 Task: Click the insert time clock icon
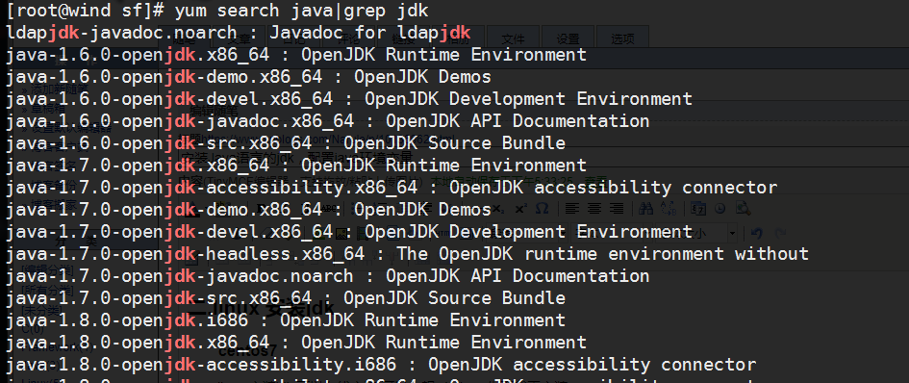point(720,208)
